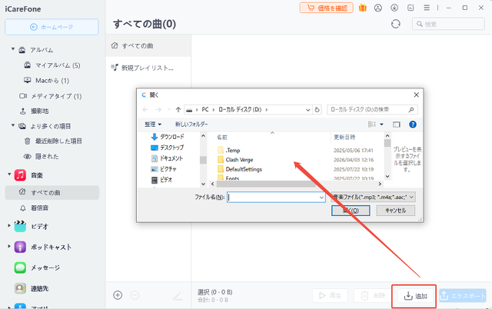The height and width of the screenshot is (309, 492).
Task: Select すべての曲 in playlist panel
Action: click(x=148, y=46)
